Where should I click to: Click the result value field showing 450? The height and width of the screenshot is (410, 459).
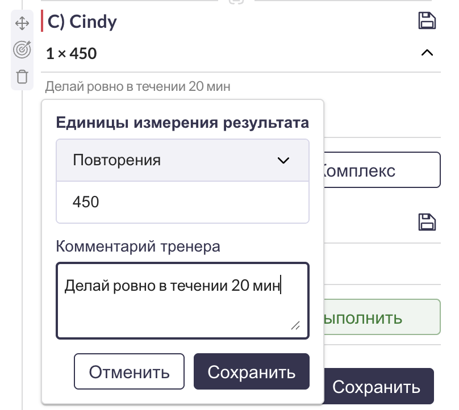(182, 202)
